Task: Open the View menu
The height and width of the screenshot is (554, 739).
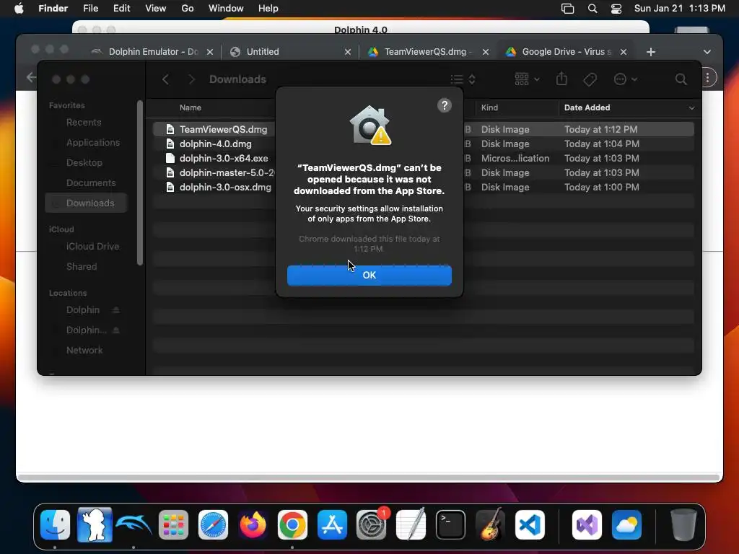Action: (x=156, y=9)
